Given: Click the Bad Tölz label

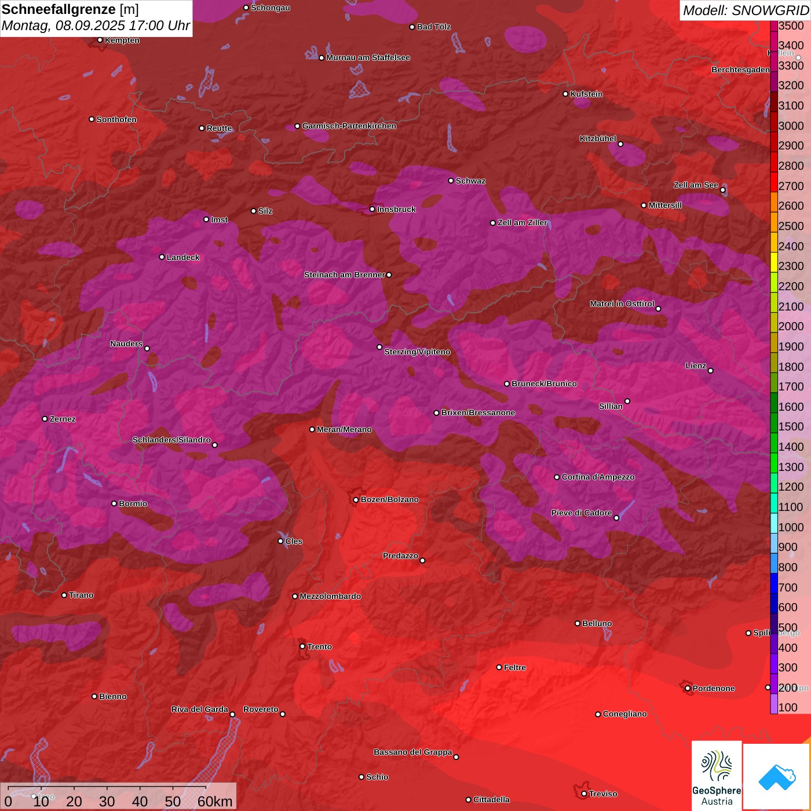Looking at the screenshot, I should (x=433, y=27).
